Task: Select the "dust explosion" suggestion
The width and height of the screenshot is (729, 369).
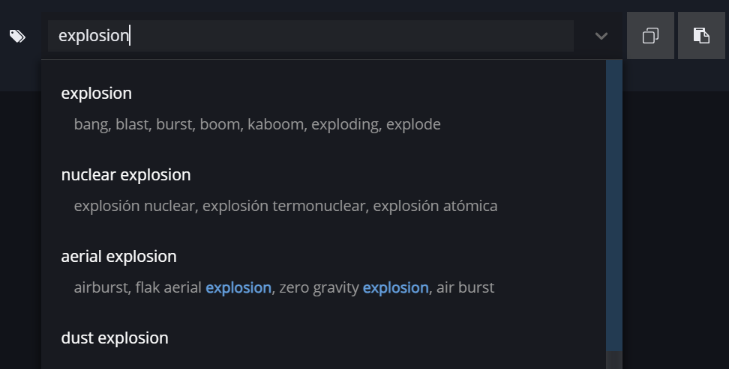Action: tap(115, 338)
